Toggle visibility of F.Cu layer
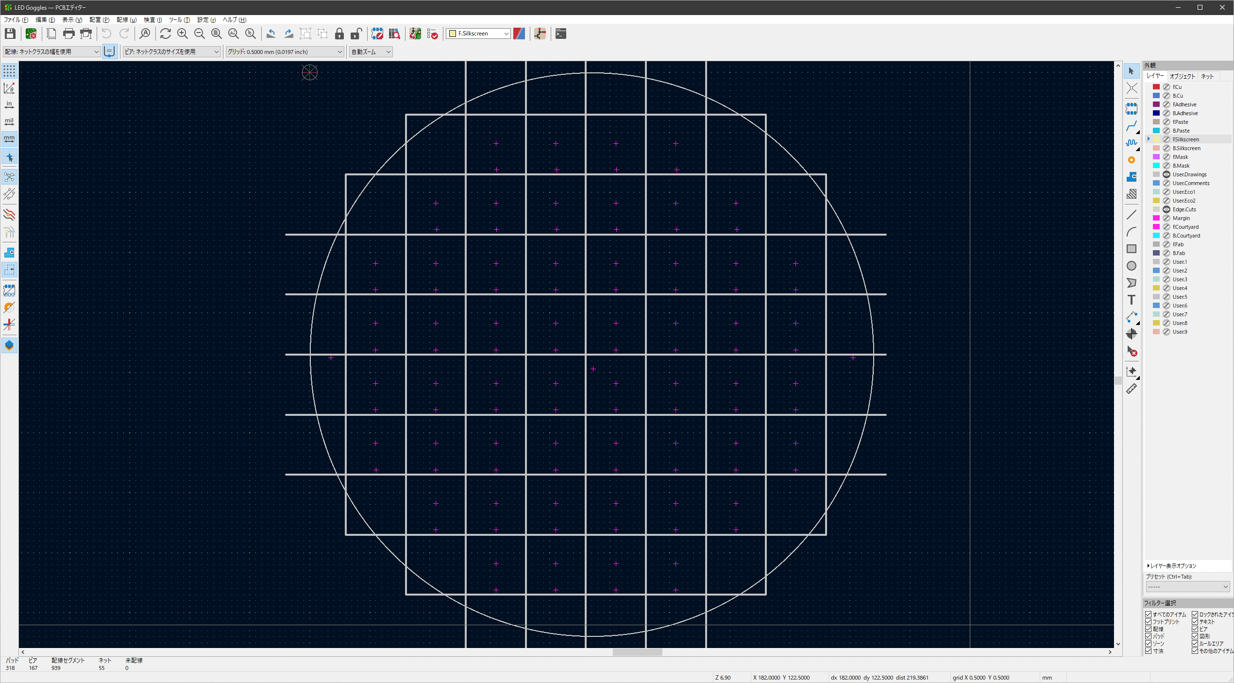This screenshot has width=1234, height=683. pyautogui.click(x=1166, y=87)
